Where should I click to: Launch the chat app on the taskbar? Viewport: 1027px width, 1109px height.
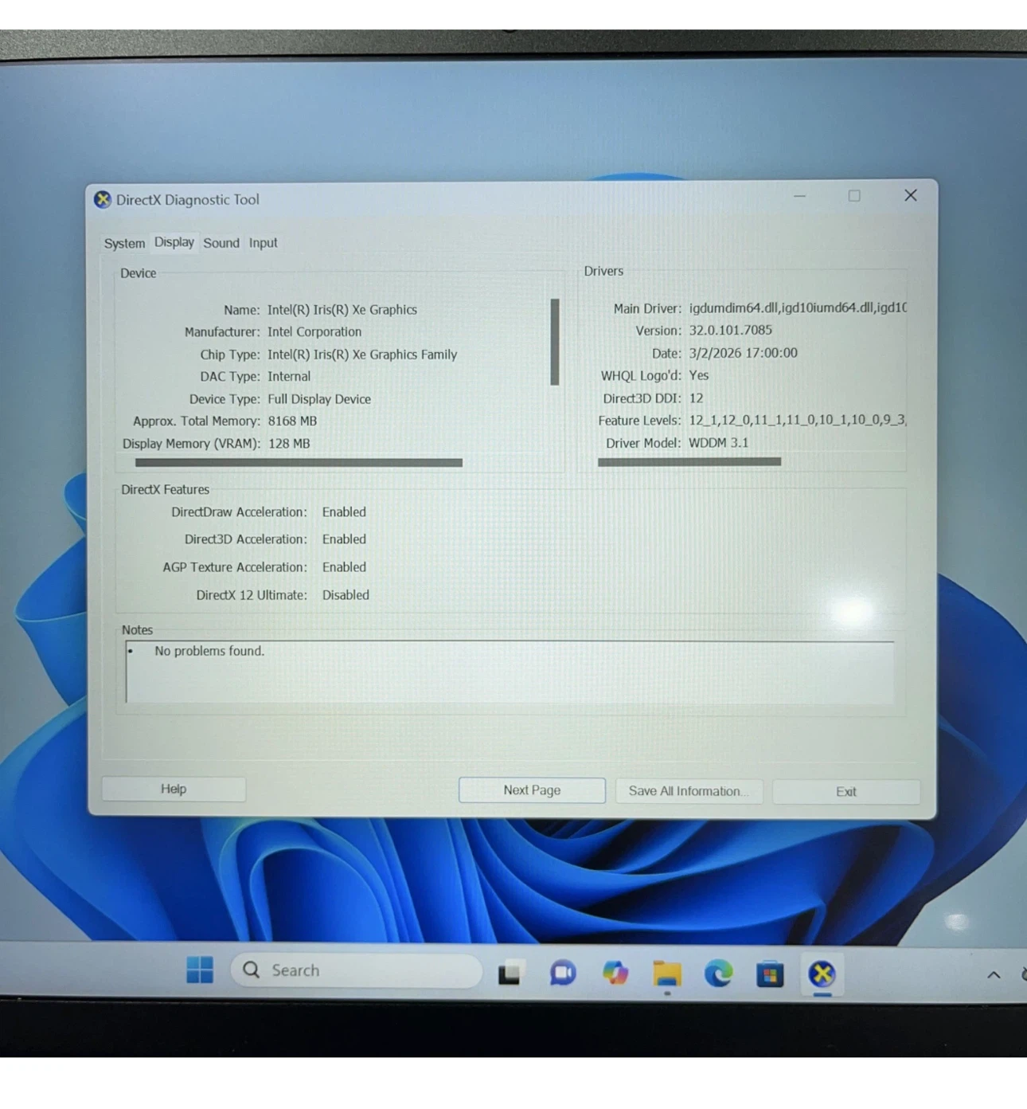563,973
